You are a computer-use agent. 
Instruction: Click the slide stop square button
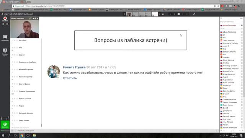(x=179, y=14)
